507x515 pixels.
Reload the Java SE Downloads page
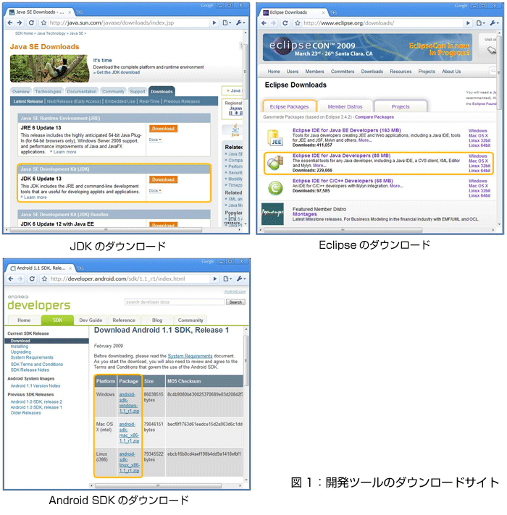click(x=31, y=22)
